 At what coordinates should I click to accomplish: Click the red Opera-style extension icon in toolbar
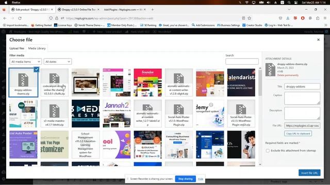click(x=303, y=18)
